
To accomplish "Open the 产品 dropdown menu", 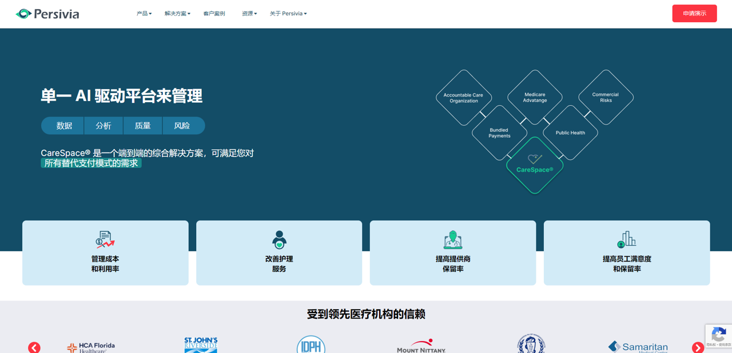I will point(144,14).
